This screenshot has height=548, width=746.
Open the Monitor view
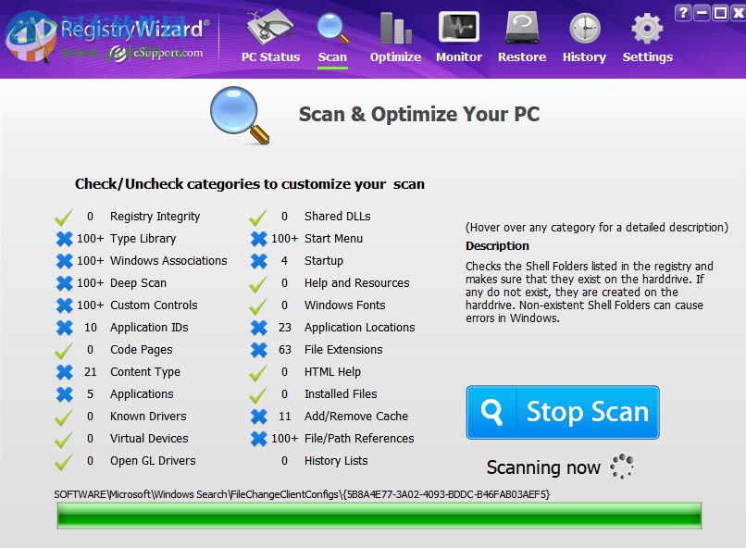(458, 37)
